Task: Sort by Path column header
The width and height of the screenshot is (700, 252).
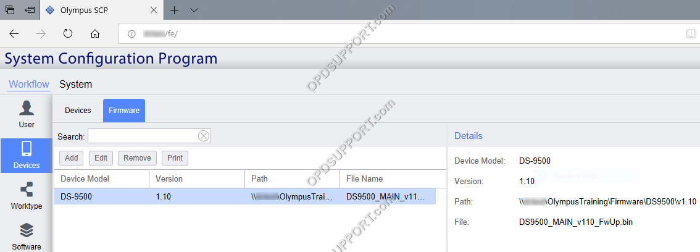Action: click(293, 178)
